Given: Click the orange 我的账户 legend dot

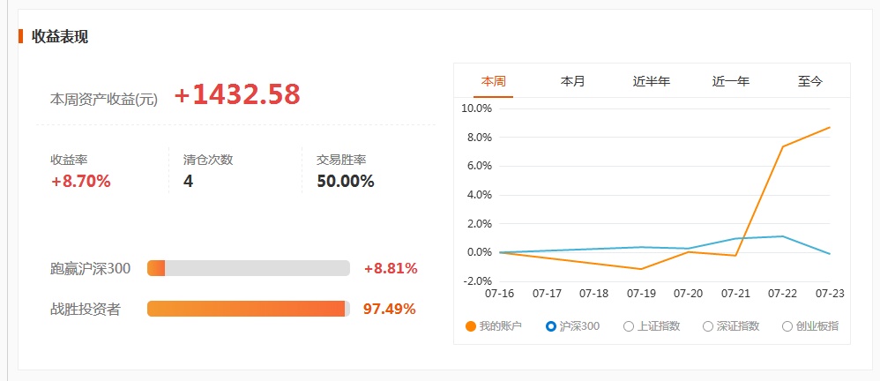Looking at the screenshot, I should click(x=471, y=326).
